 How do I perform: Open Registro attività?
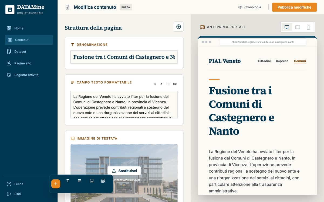(29, 75)
